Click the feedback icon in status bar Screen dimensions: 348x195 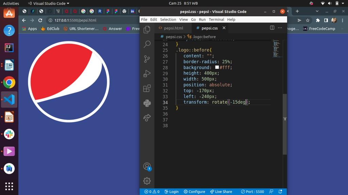271,192
